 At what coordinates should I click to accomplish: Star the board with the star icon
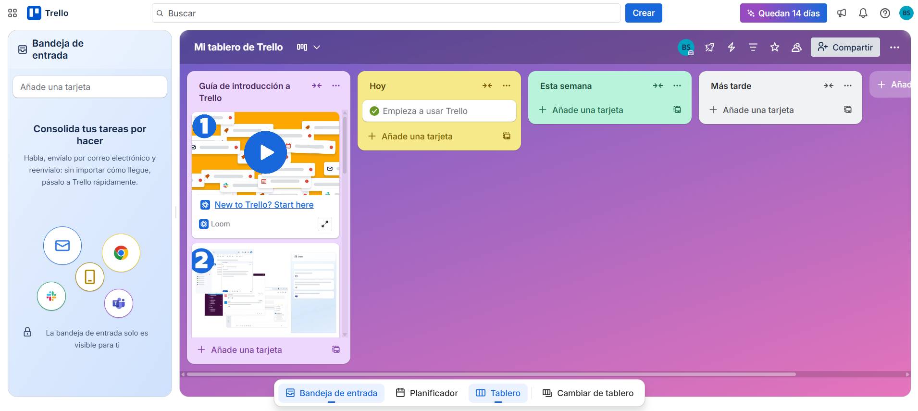[x=775, y=47]
